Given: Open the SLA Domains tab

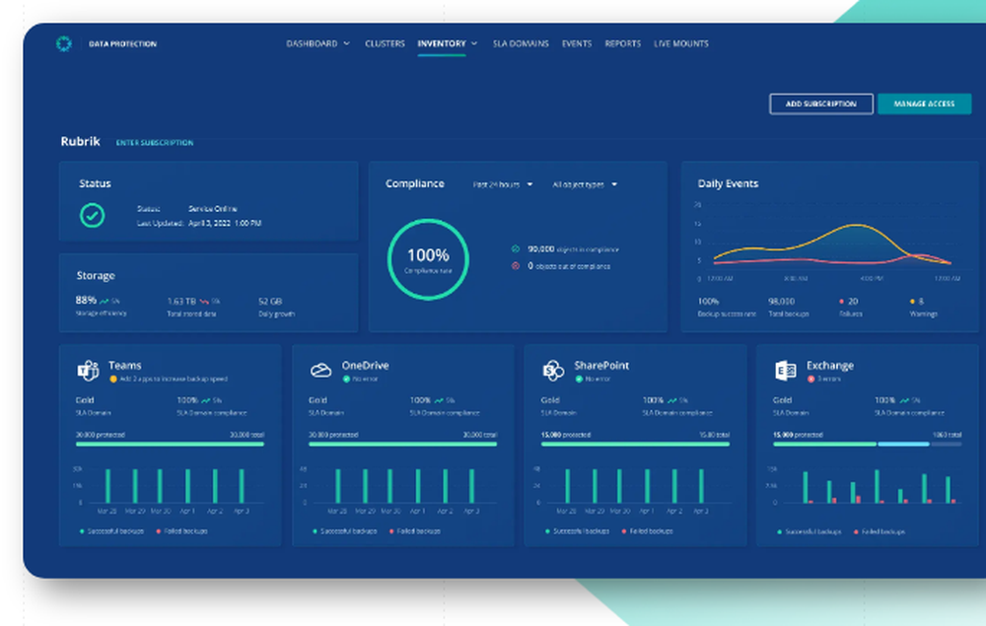Looking at the screenshot, I should point(521,43).
